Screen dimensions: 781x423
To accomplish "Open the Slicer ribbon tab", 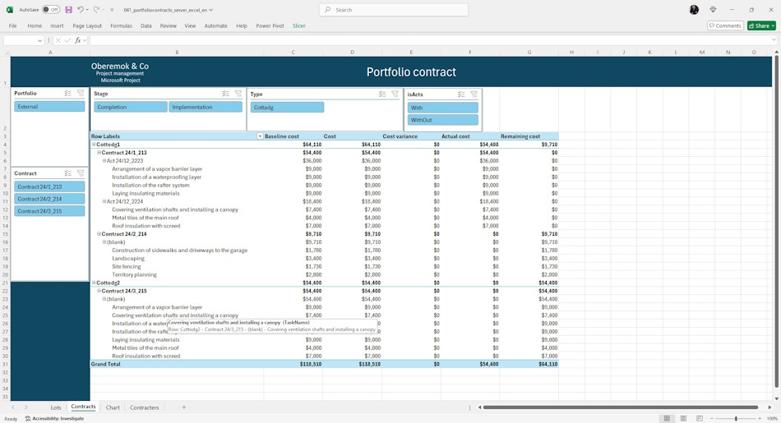I will click(299, 26).
